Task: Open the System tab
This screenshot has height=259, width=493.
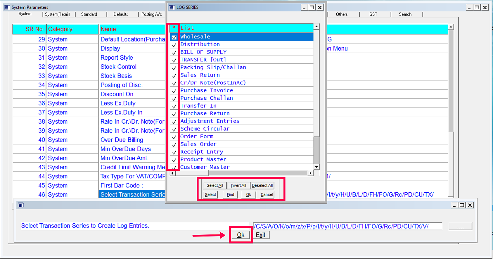Action: [25, 14]
